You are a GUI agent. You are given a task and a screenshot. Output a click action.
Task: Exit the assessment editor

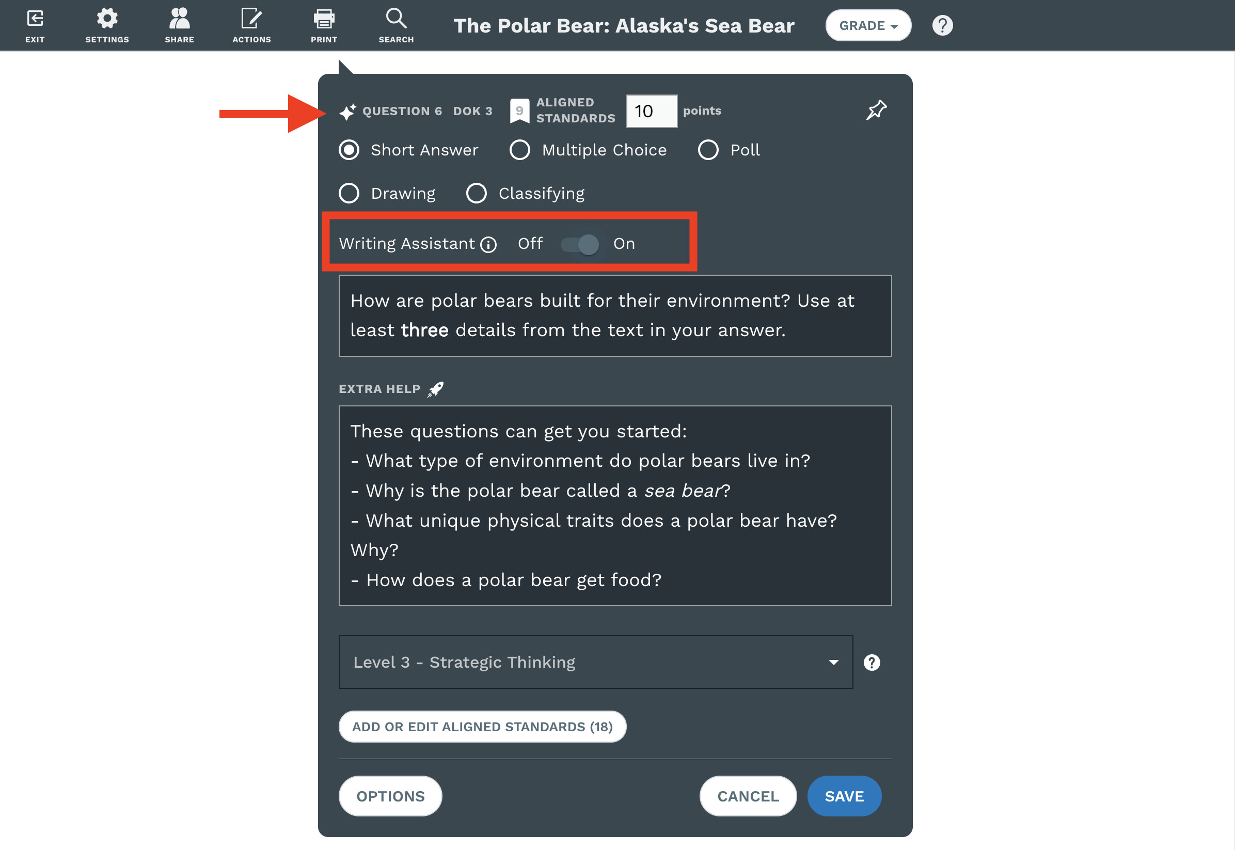coord(35,24)
